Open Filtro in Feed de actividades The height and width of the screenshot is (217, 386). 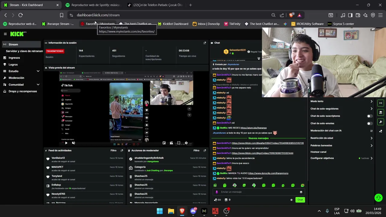click(x=113, y=150)
